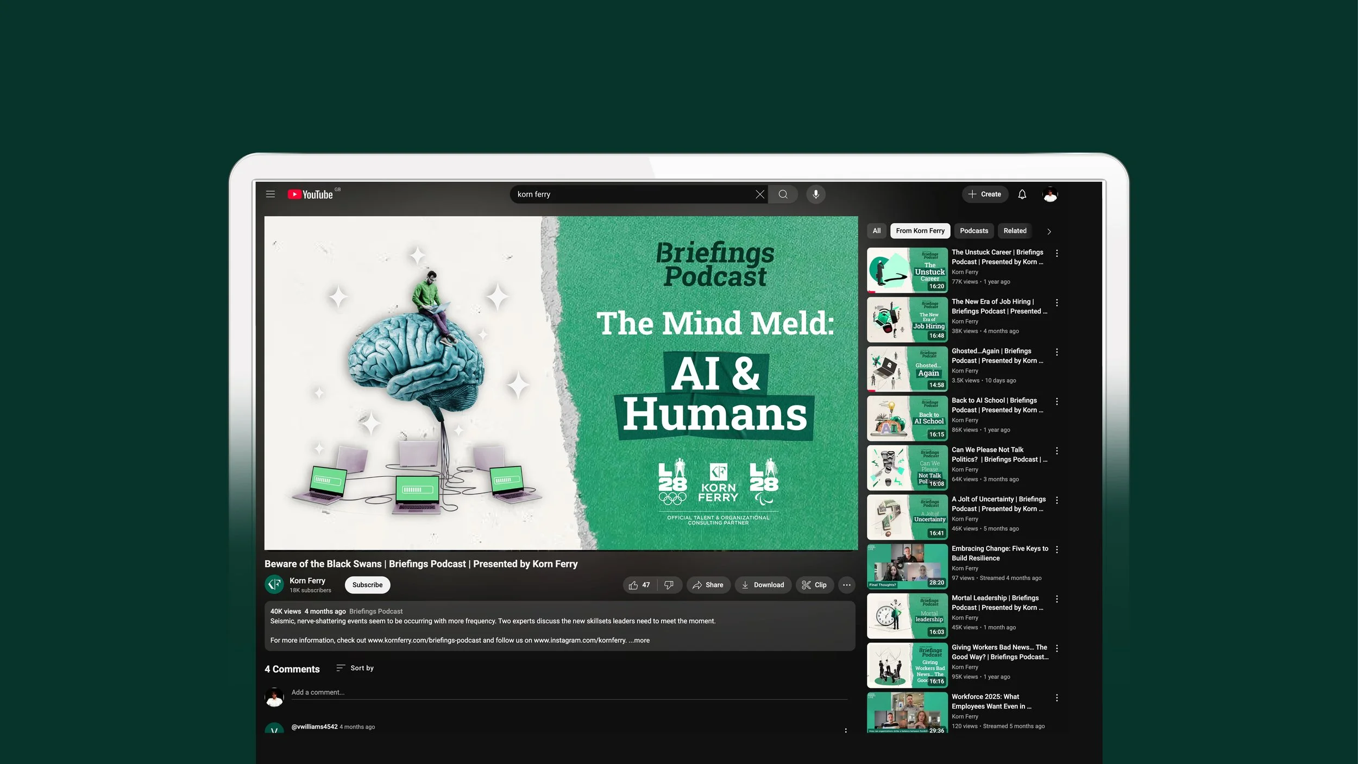Click the Download button
Image resolution: width=1358 pixels, height=764 pixels.
coord(763,585)
